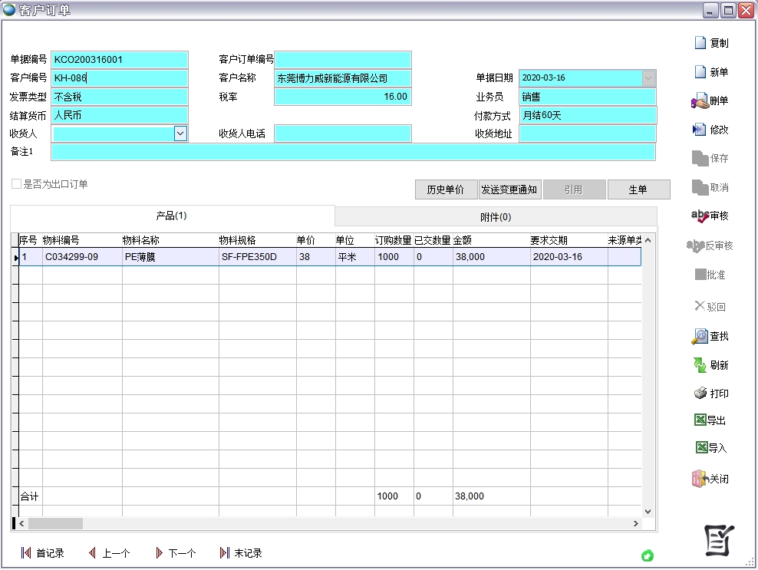This screenshot has height=570, width=758.
Task: Click inside the 客户订单编号 input field
Action: (343, 59)
